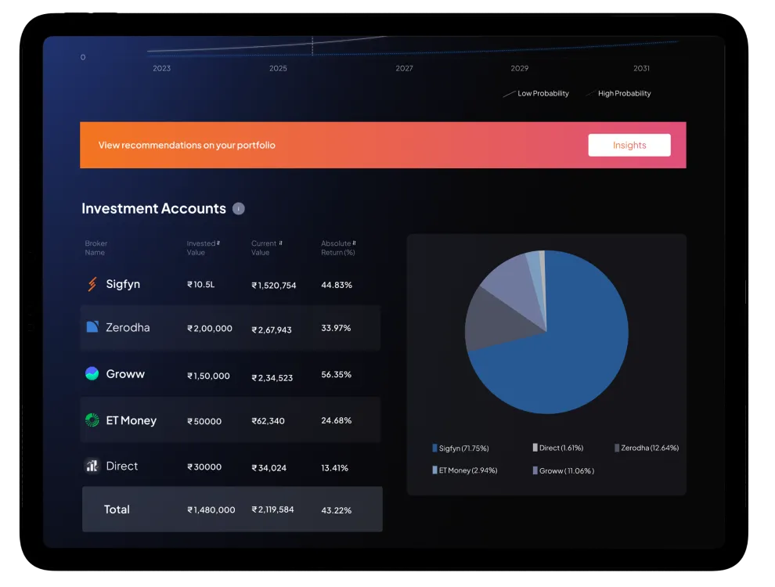
Task: Click total invested value ₹1,480,000
Action: pyautogui.click(x=211, y=510)
